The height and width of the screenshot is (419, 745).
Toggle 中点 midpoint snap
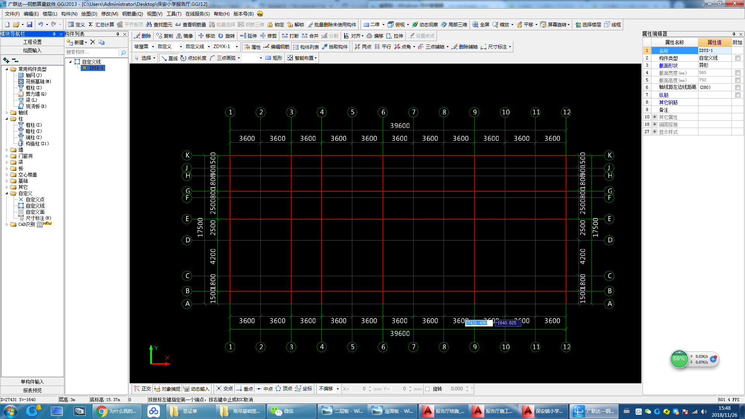point(264,389)
